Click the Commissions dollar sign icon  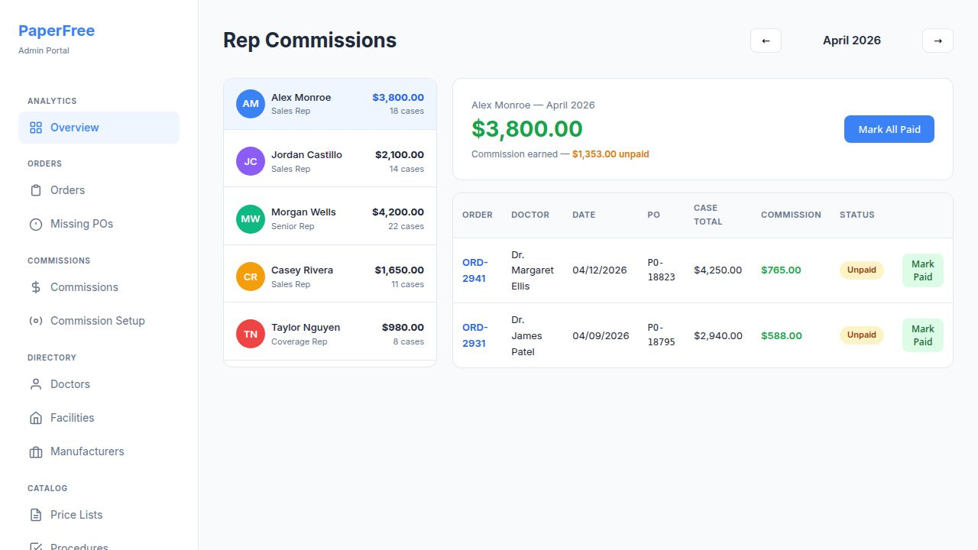[x=36, y=287]
